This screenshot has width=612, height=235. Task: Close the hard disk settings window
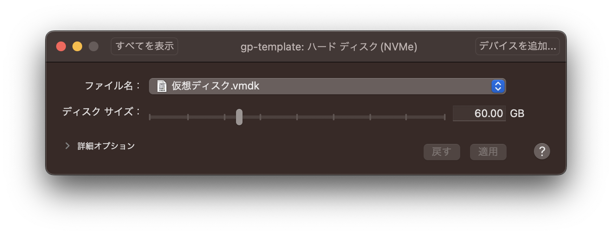[61, 46]
